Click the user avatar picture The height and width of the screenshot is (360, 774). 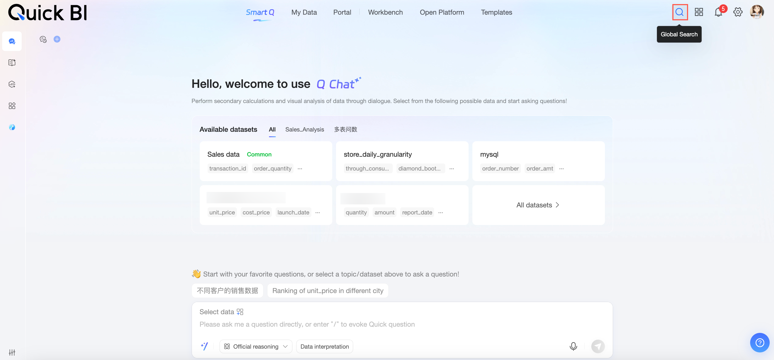[757, 12]
